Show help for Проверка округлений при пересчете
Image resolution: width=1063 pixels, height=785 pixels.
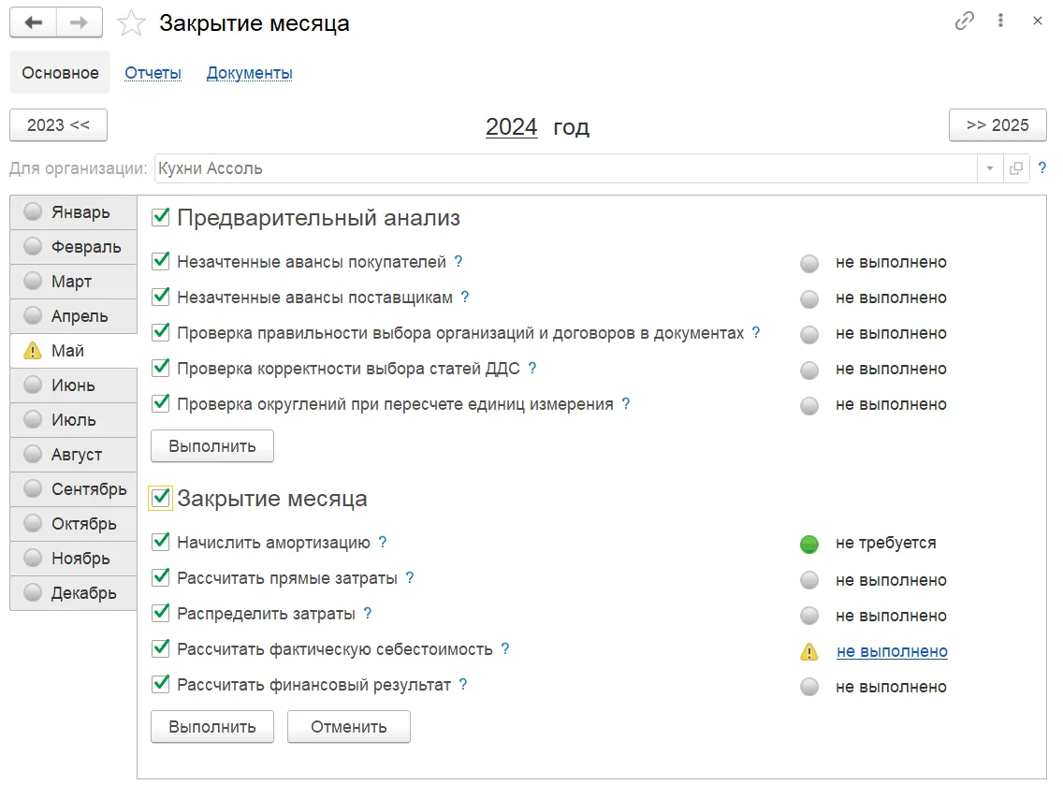[626, 403]
